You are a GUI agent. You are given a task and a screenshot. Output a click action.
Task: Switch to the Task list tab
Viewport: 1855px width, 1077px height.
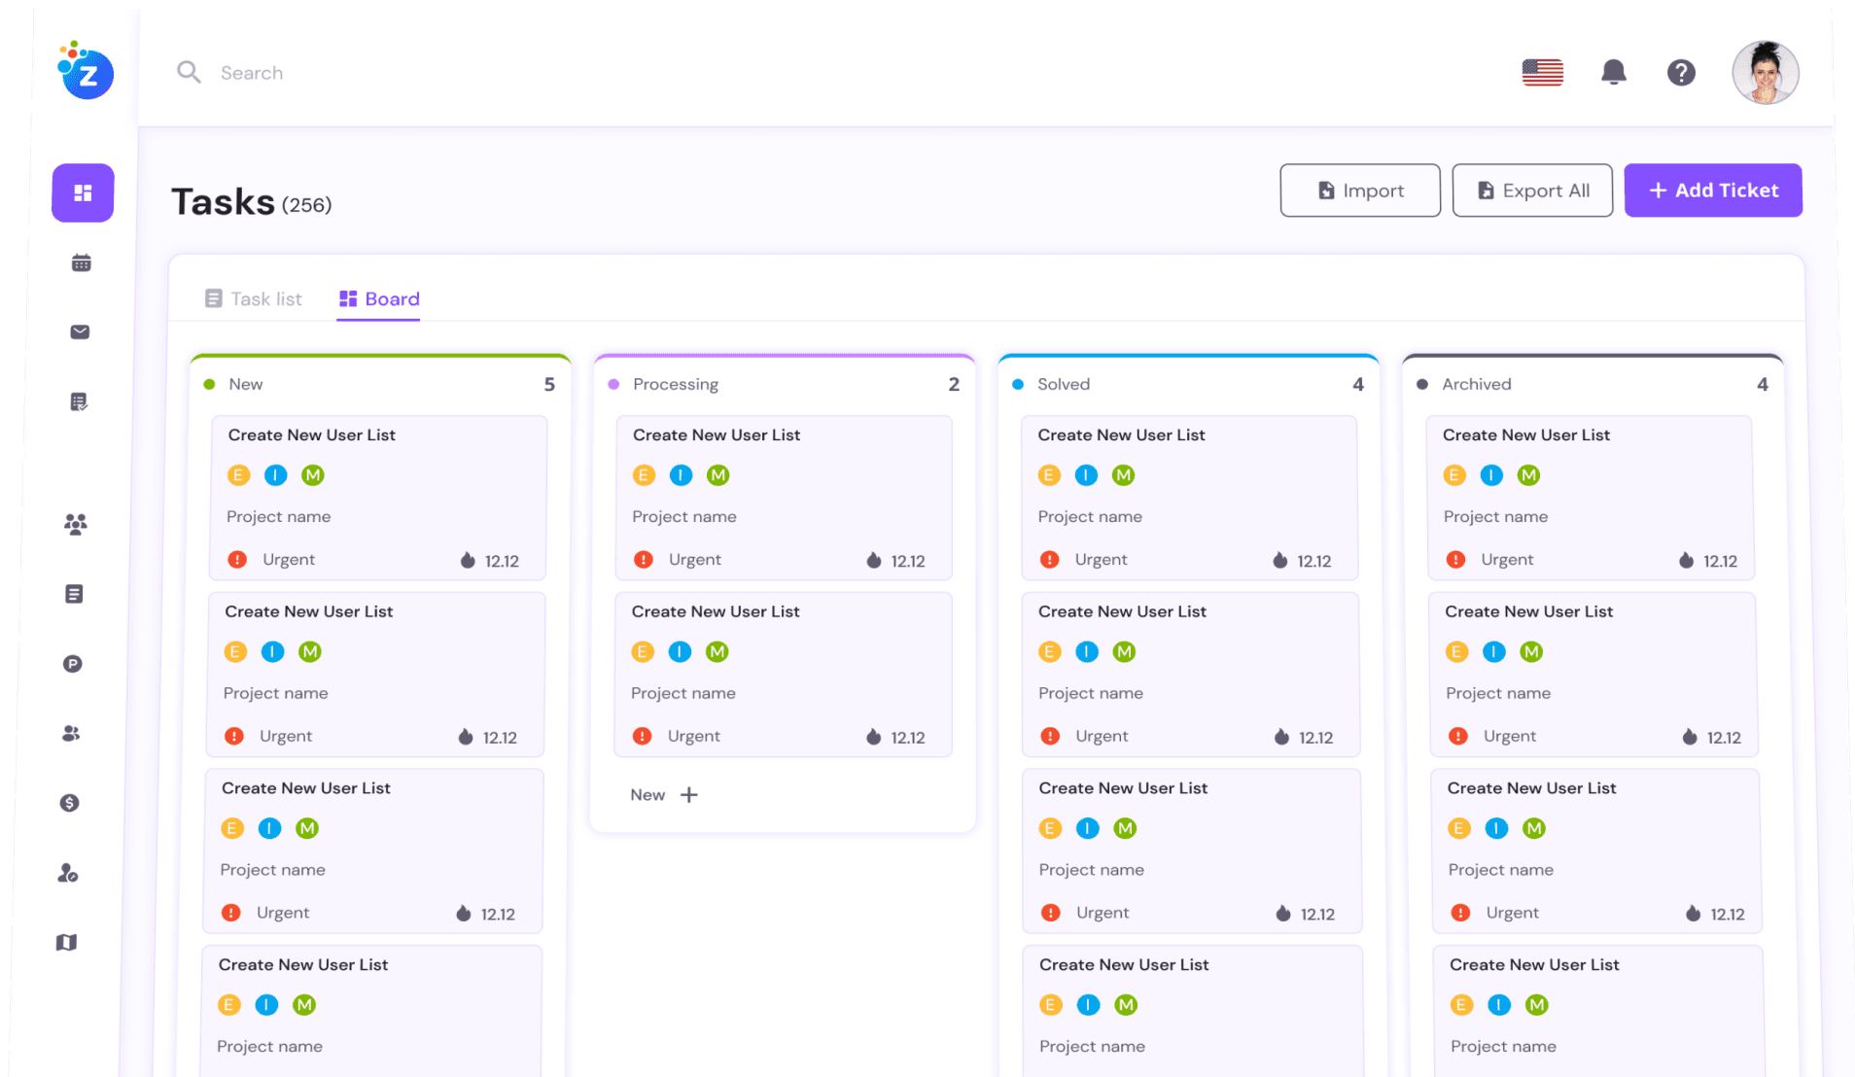point(254,298)
